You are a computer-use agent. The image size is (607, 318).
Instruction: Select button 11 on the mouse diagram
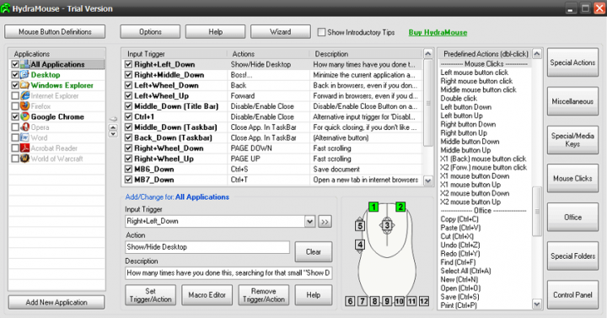tap(411, 301)
